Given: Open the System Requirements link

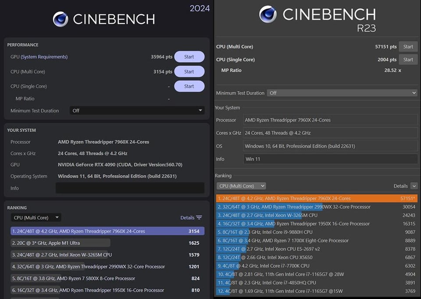Looking at the screenshot, I should (44, 57).
